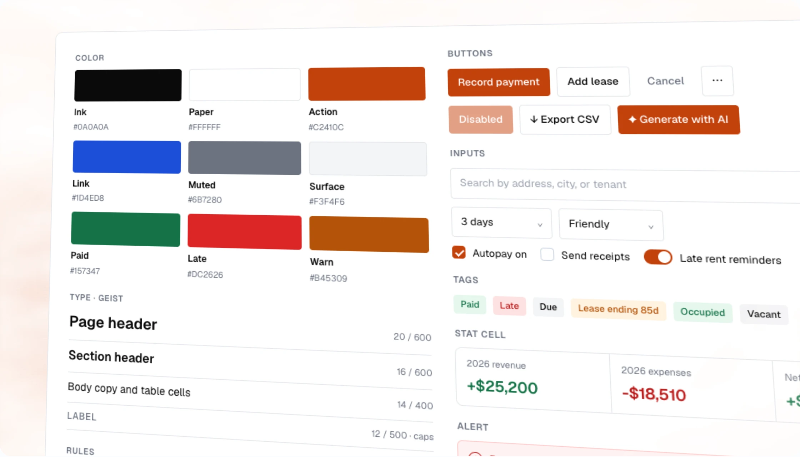Uncheck the Autopay on checkbox

click(x=459, y=252)
